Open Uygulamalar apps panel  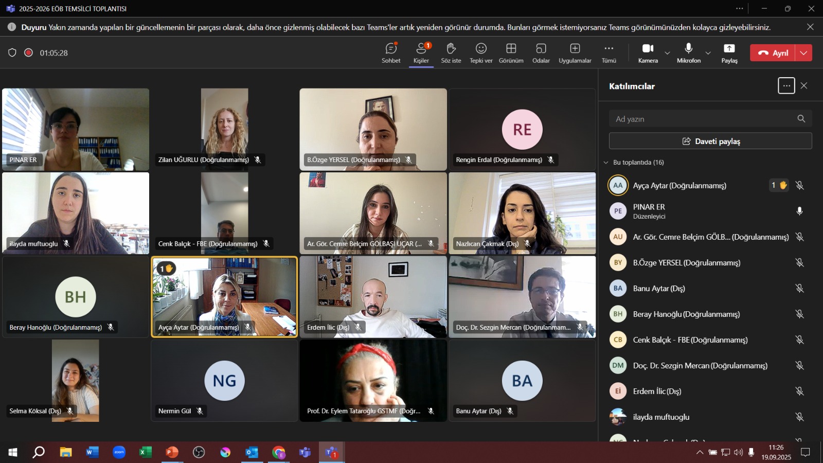[x=575, y=52]
